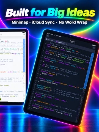
Task: Click 'return x + y;' code line
Action: (41, 97)
